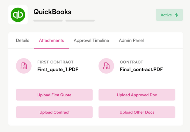Open the Final_contract.PDF file
190x132 pixels.
coord(141,69)
